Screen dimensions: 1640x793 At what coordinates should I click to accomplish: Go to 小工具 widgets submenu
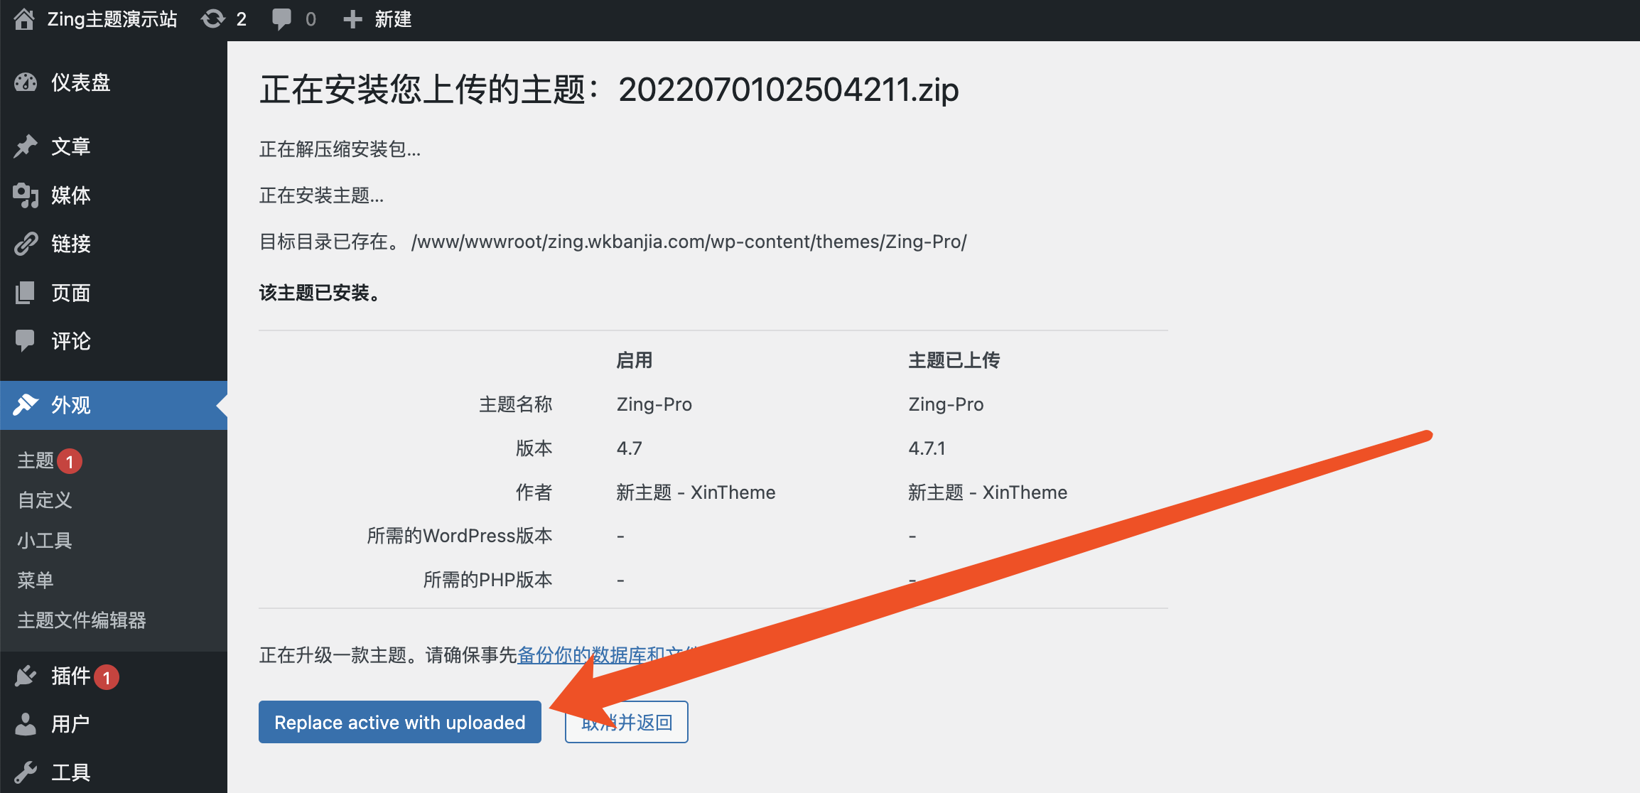[x=45, y=541]
